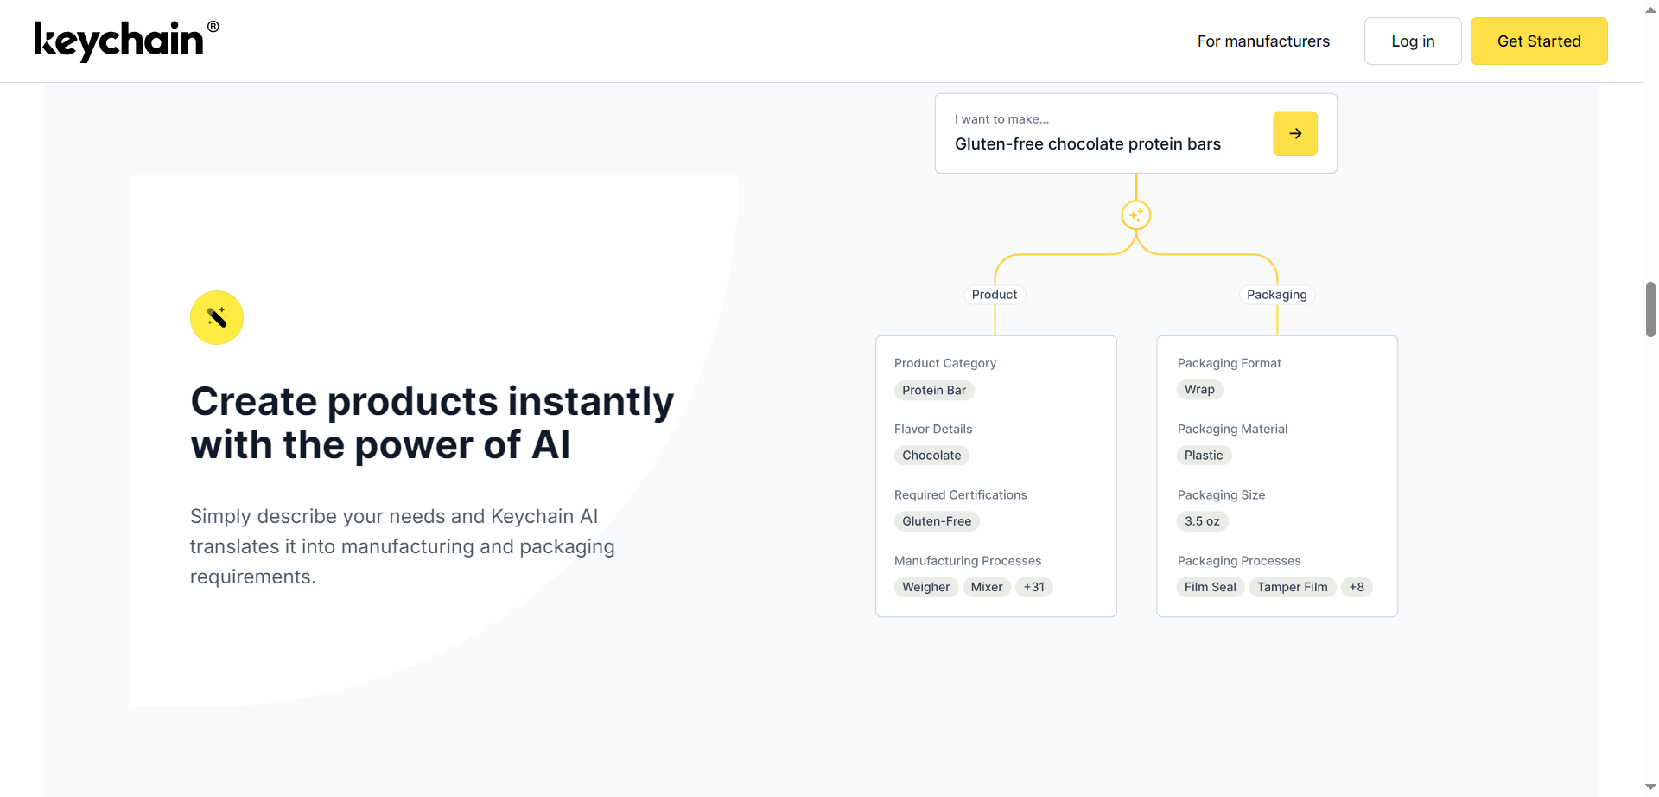Select the Gluten-Free certification chip

click(936, 521)
